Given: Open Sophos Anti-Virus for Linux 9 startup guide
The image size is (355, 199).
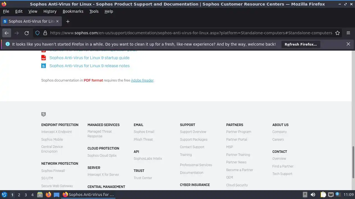Looking at the screenshot, I should tap(89, 58).
